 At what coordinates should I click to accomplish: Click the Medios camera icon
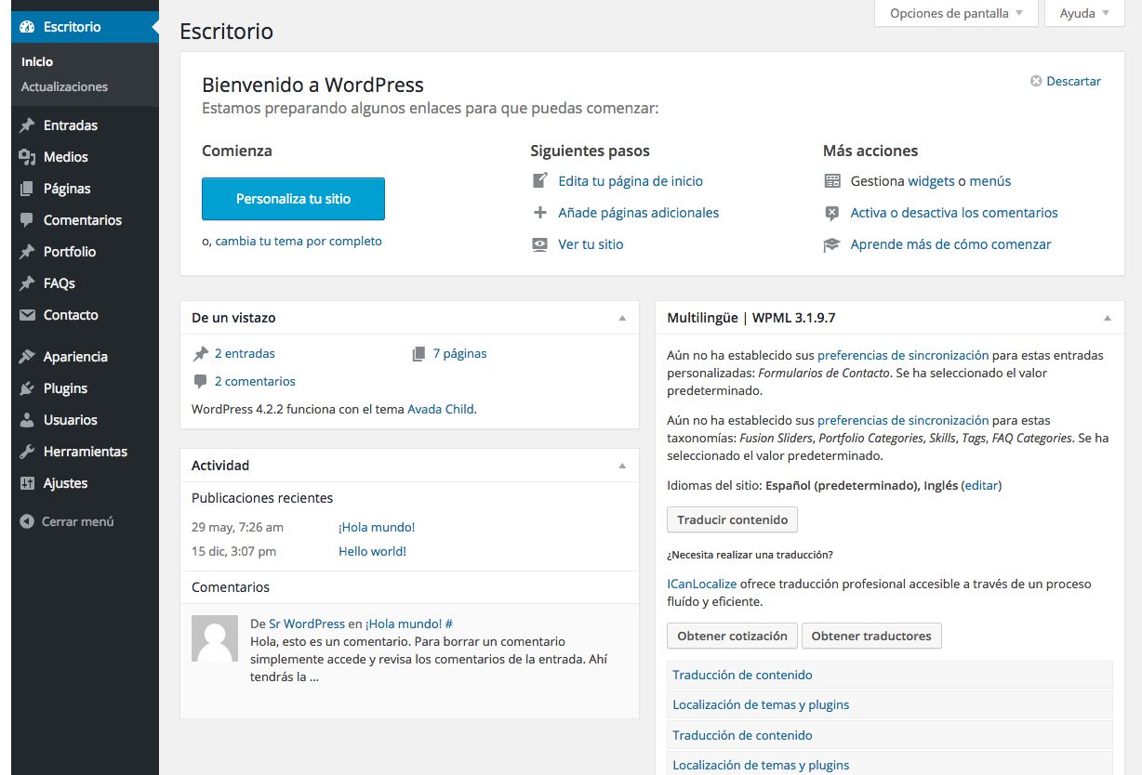[x=27, y=156]
